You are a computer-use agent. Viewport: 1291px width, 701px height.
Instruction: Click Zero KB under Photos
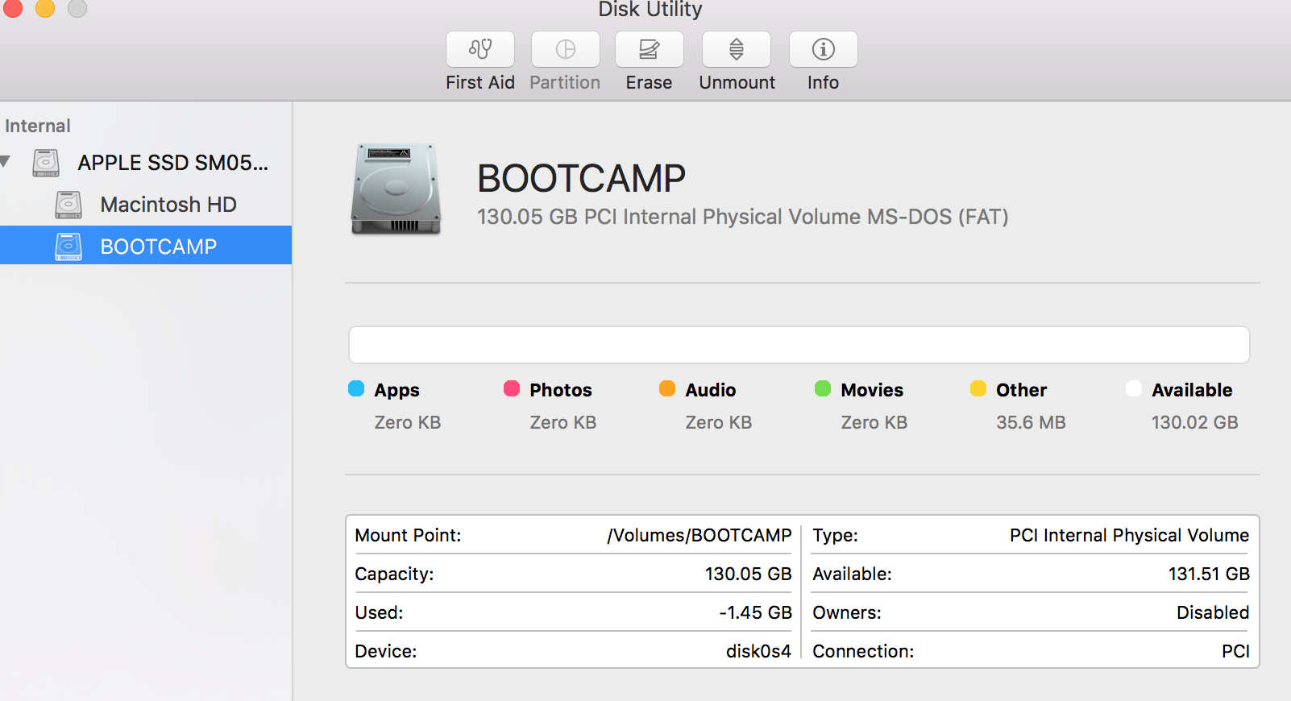coord(563,422)
